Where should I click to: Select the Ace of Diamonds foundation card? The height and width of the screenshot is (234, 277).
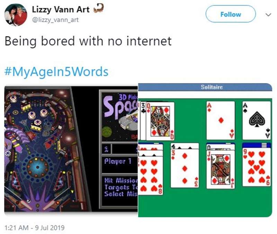[x=221, y=120]
